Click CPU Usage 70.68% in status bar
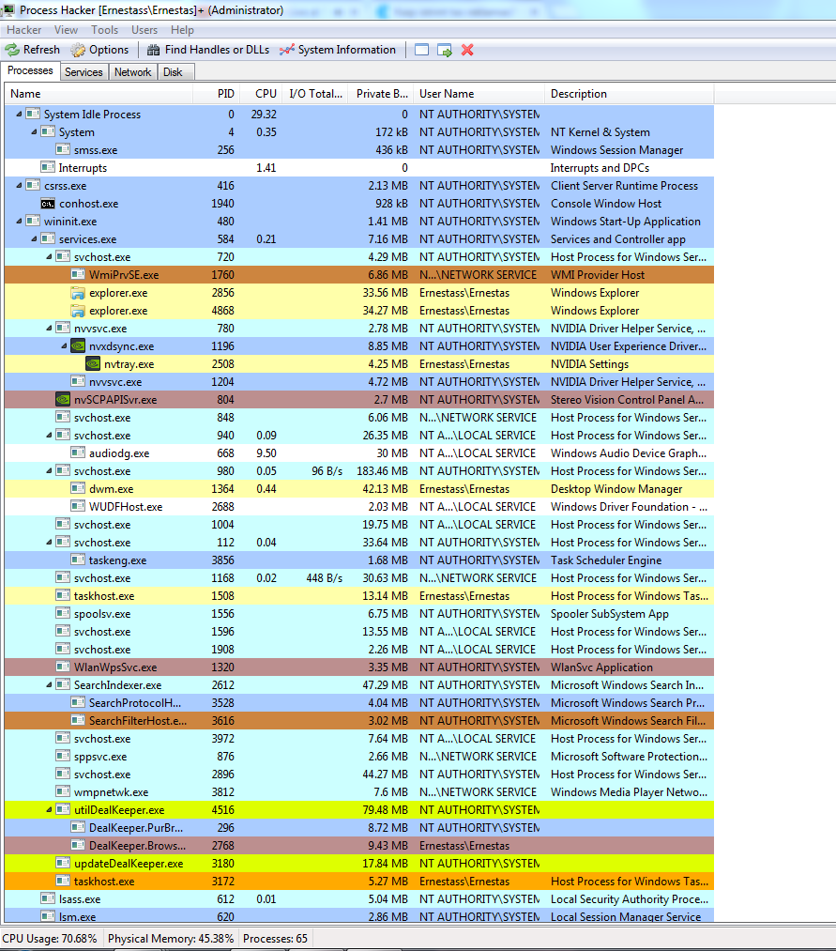 tap(50, 938)
